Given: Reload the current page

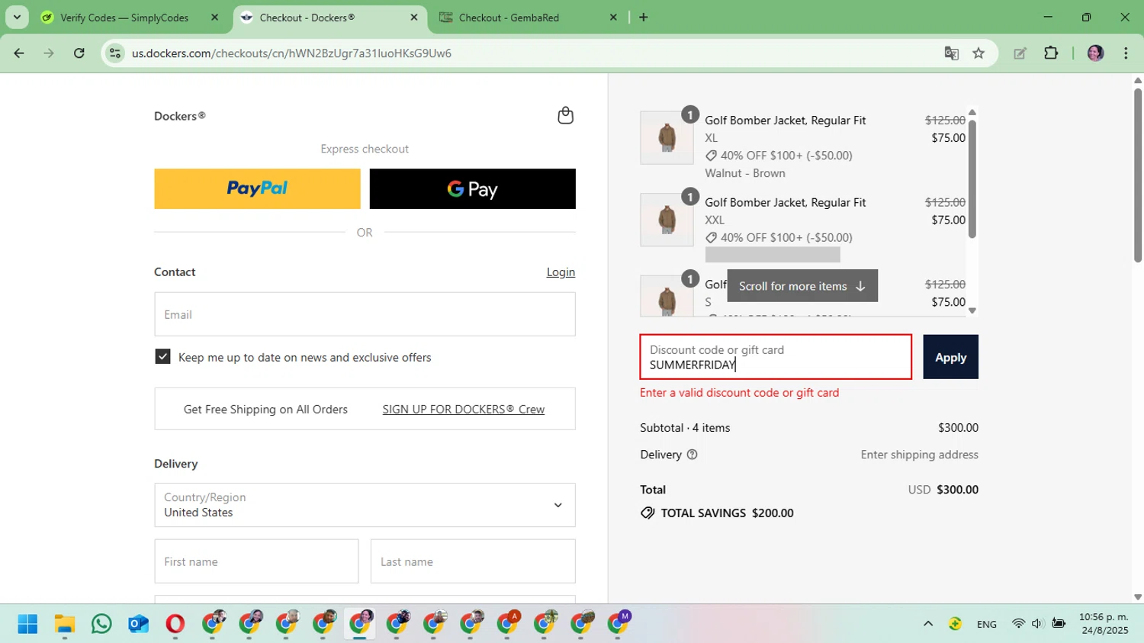Looking at the screenshot, I should tap(79, 53).
